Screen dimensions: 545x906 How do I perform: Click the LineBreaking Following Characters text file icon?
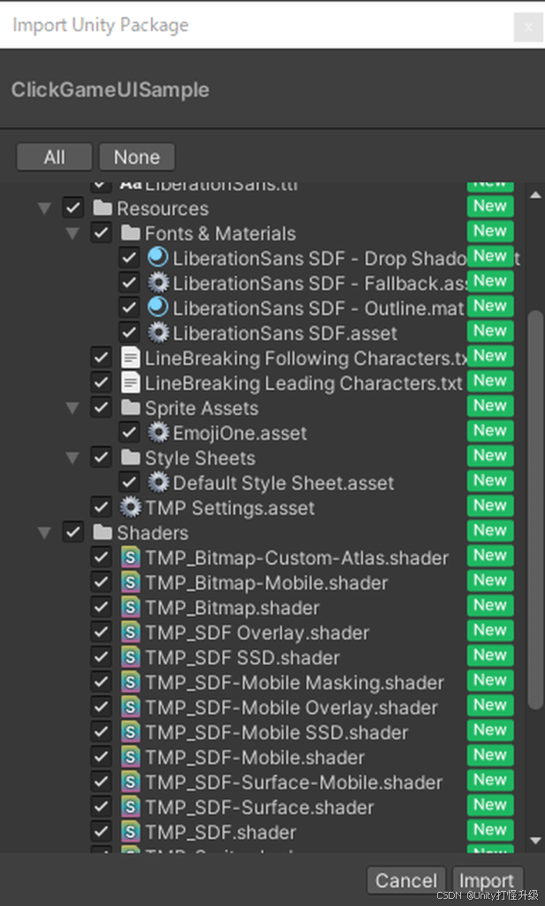(x=131, y=357)
